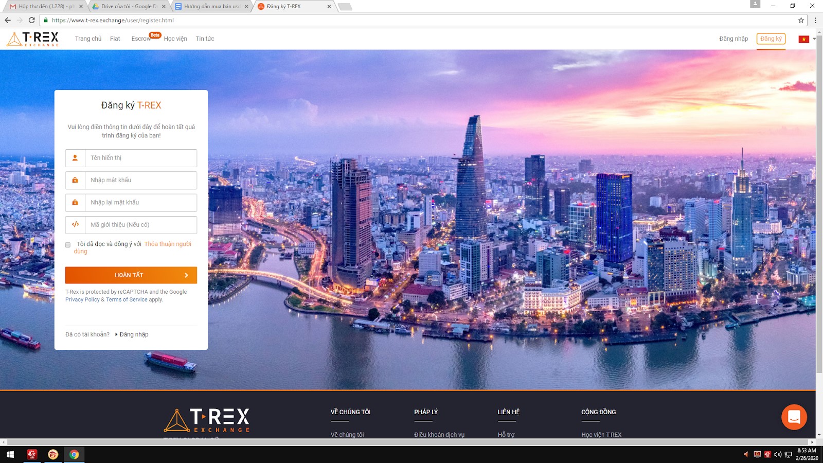This screenshot has width=823, height=463.
Task: Open a new browser tab
Action: click(x=345, y=7)
